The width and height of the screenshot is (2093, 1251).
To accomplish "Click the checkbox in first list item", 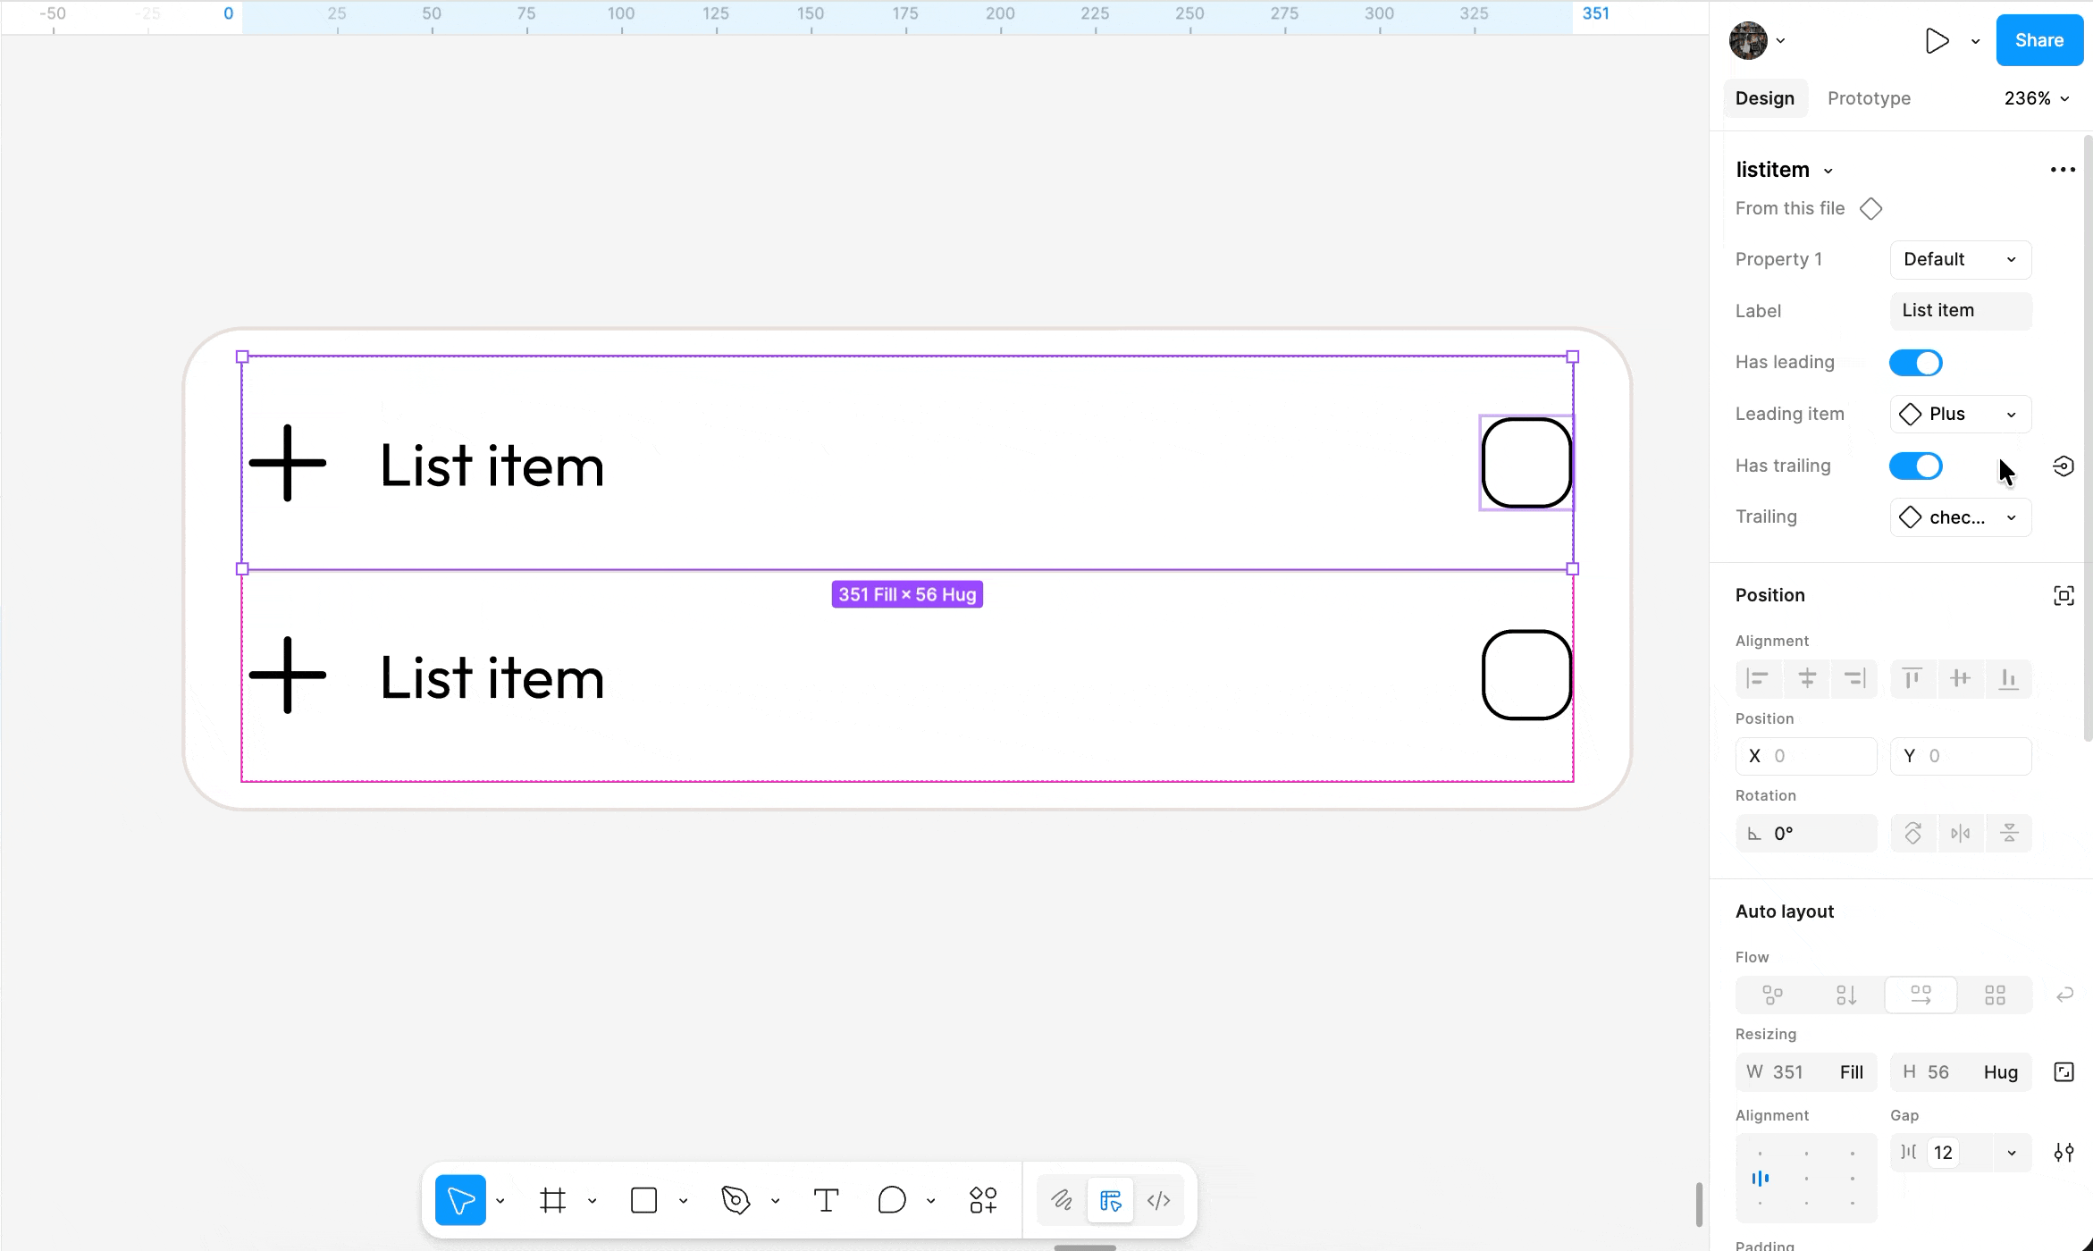I will [x=1526, y=463].
